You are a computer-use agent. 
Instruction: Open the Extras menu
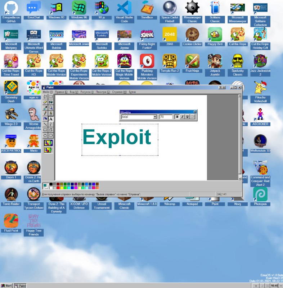pyautogui.click(x=132, y=92)
